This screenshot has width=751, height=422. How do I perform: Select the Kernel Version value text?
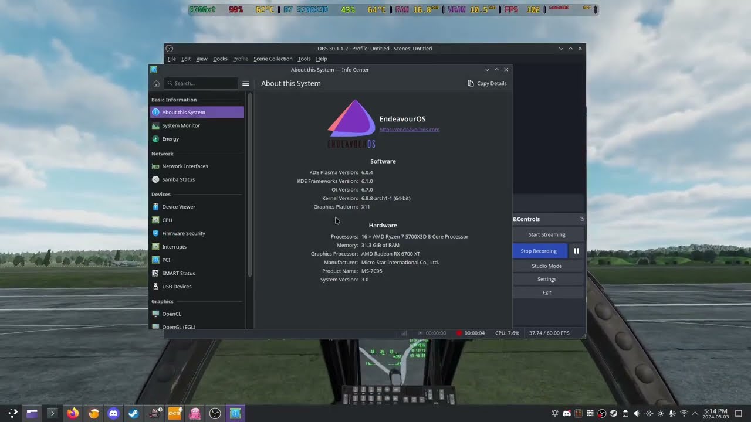point(385,198)
